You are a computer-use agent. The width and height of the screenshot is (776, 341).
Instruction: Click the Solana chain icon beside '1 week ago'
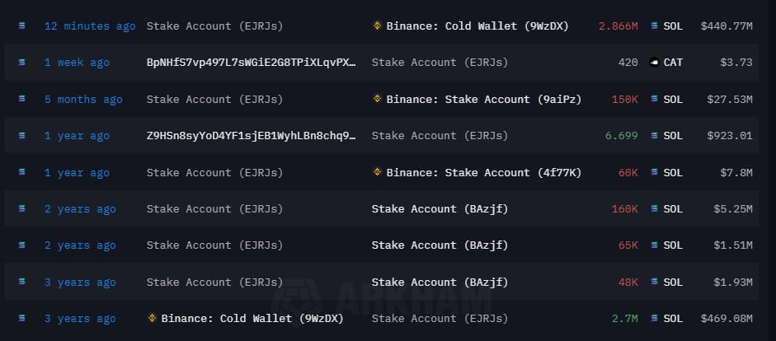coord(21,63)
